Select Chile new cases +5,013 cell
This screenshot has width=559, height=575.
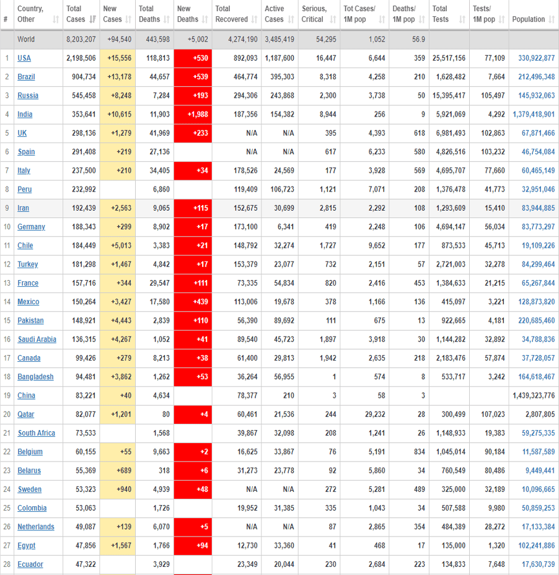tap(117, 245)
